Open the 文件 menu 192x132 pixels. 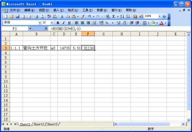pyautogui.click(x=15, y=10)
